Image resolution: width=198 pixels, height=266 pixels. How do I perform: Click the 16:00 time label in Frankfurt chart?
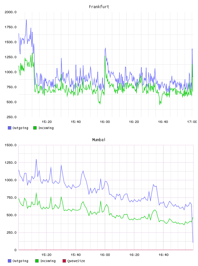click(105, 122)
